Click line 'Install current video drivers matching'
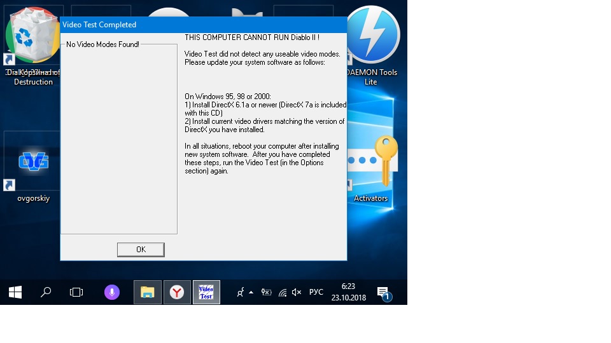This screenshot has height=343, width=611. [264, 125]
